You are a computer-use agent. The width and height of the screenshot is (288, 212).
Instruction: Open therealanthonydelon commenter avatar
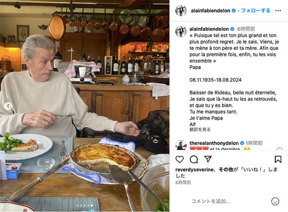181,145
